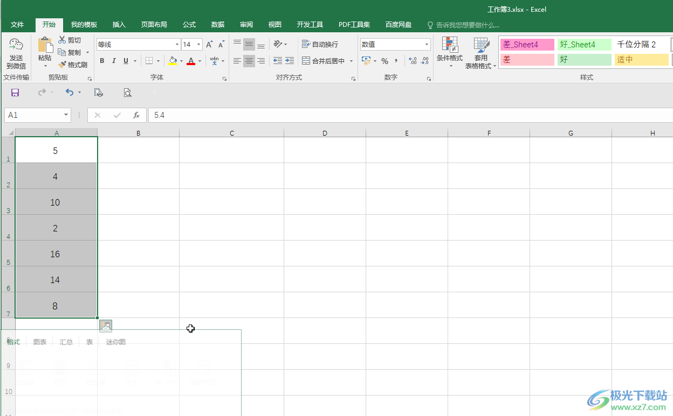673x416 pixels.
Task: Increase the cell indent
Action: click(290, 61)
